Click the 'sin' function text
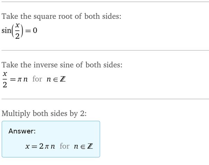 [x=7, y=31]
